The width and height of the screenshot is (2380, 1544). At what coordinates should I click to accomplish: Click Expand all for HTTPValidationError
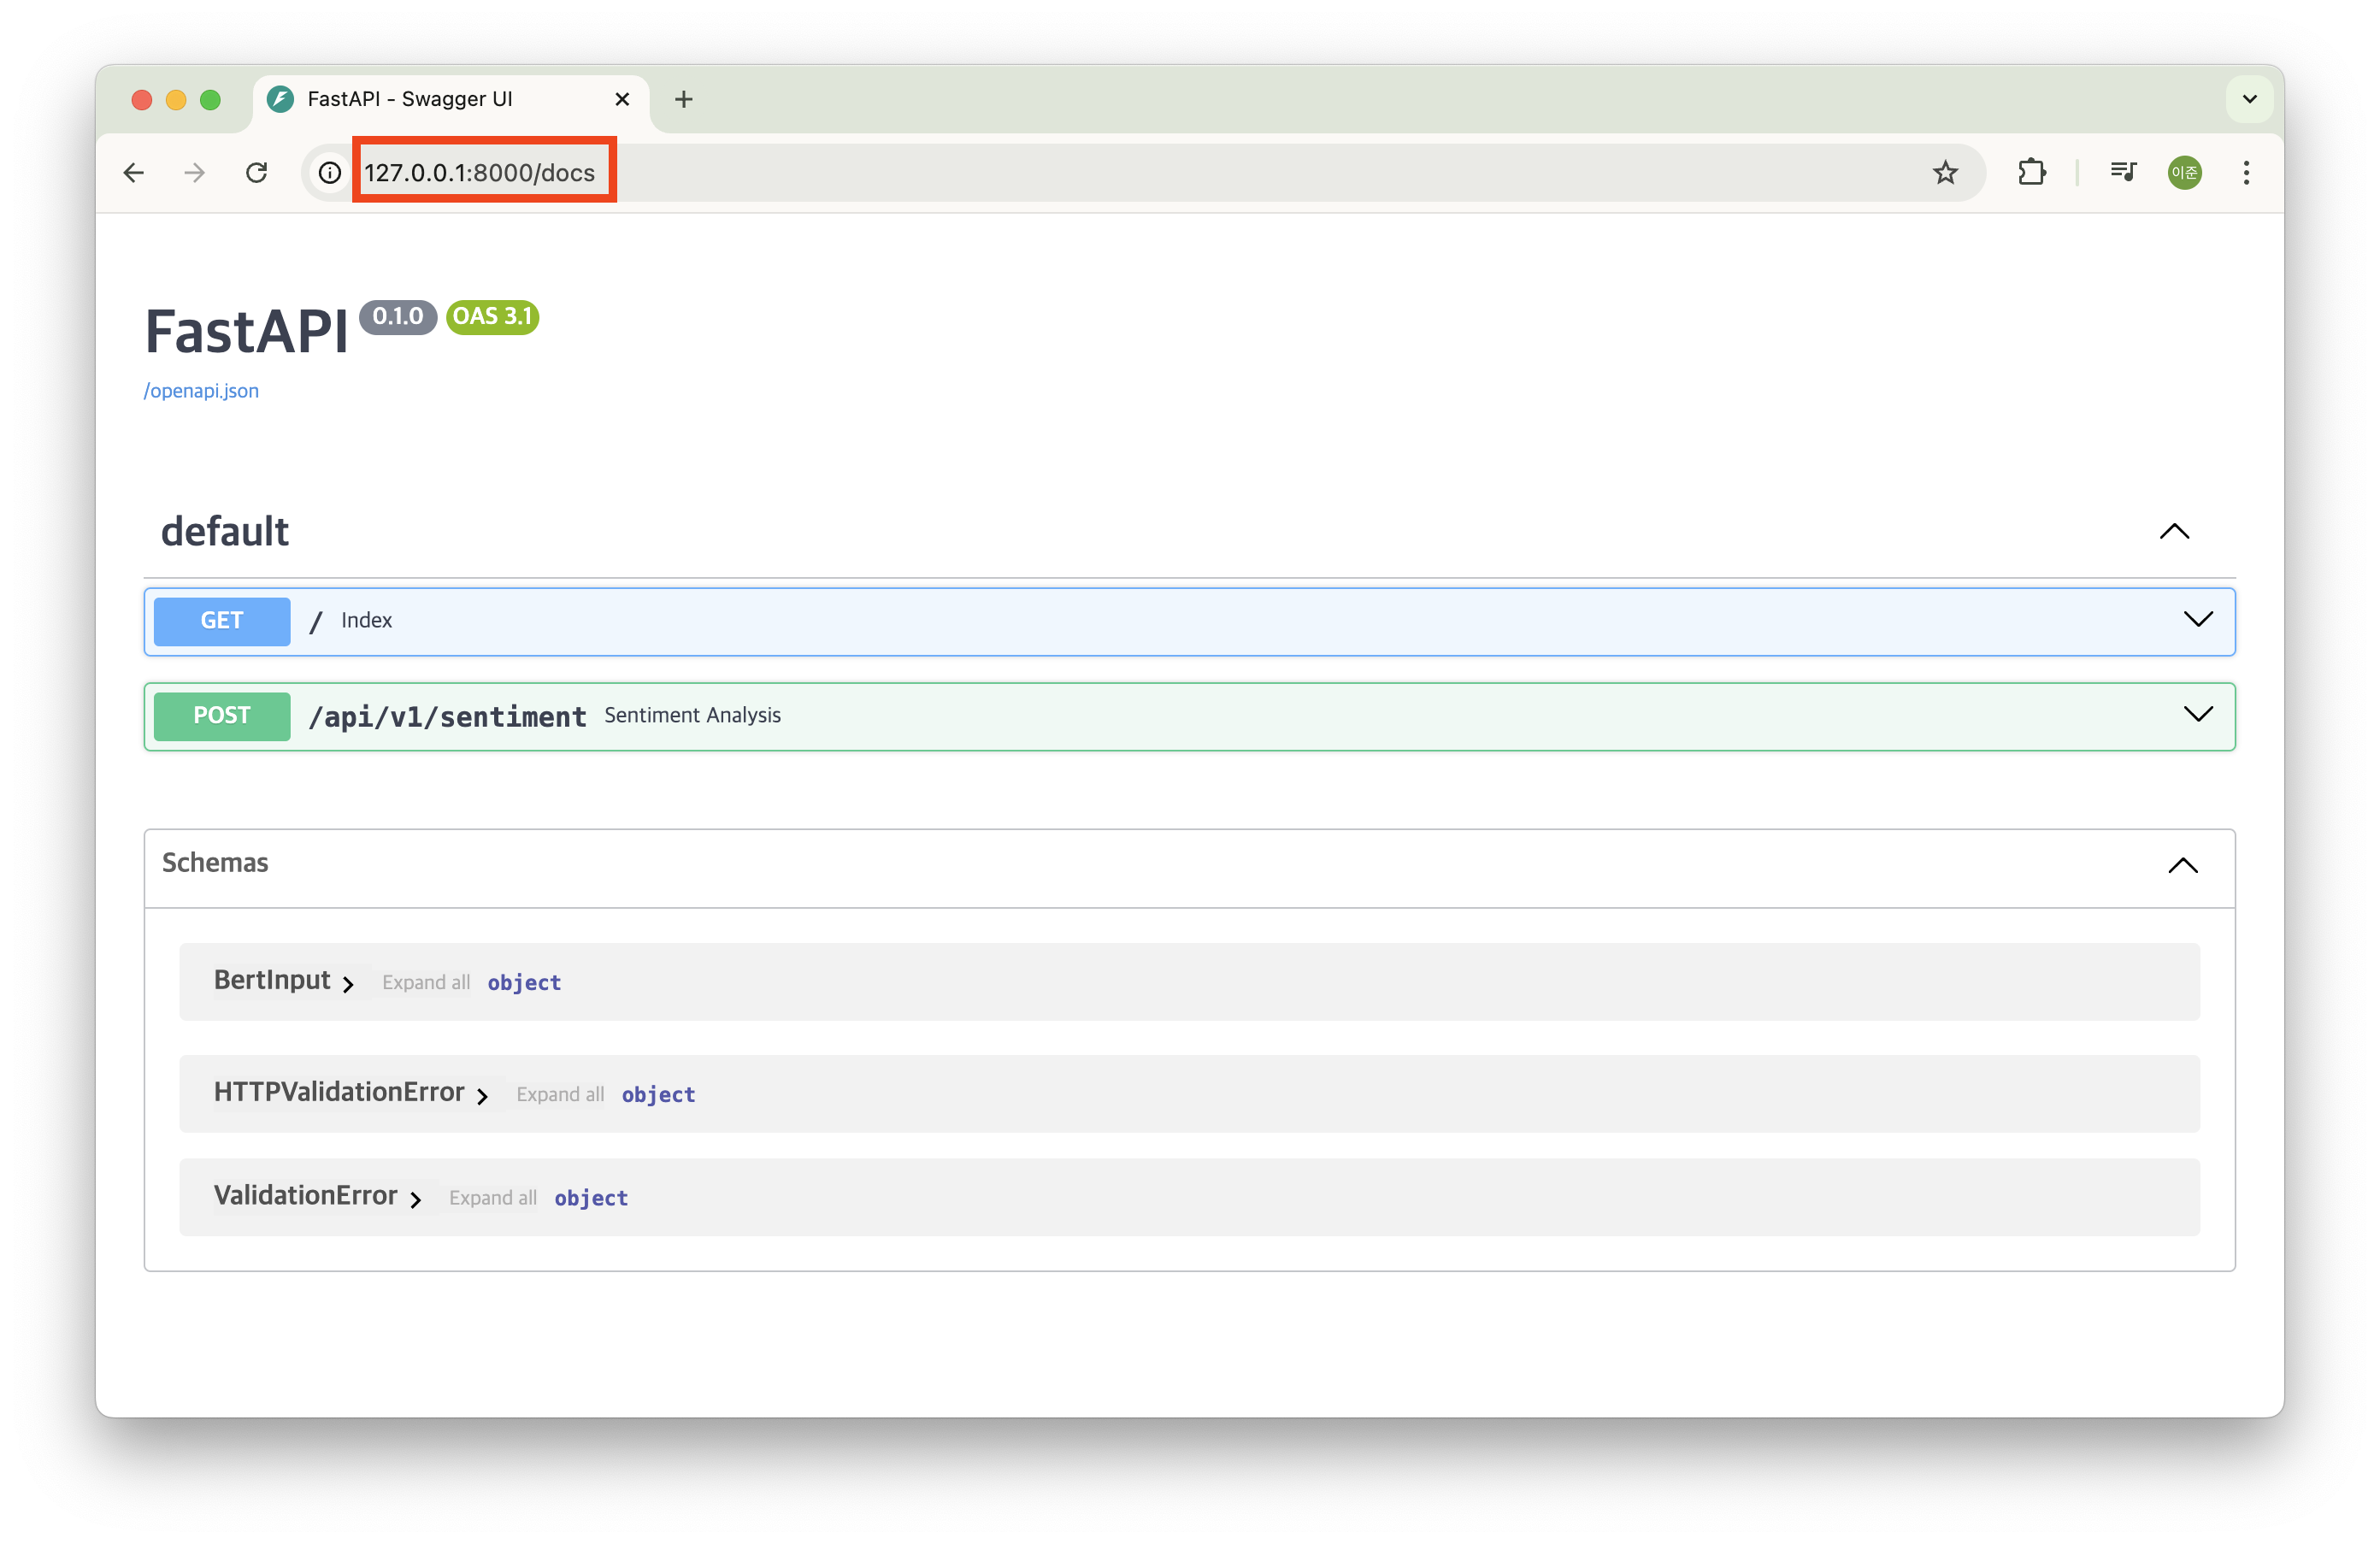[x=560, y=1094]
